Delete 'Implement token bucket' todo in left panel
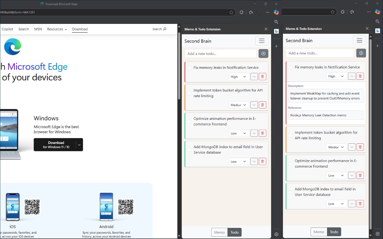 (x=262, y=105)
